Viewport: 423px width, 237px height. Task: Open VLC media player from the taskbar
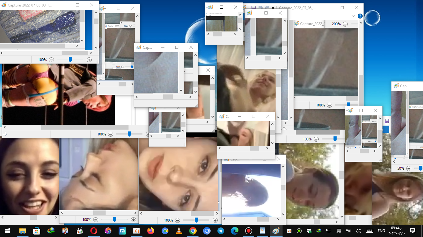tap(179, 231)
